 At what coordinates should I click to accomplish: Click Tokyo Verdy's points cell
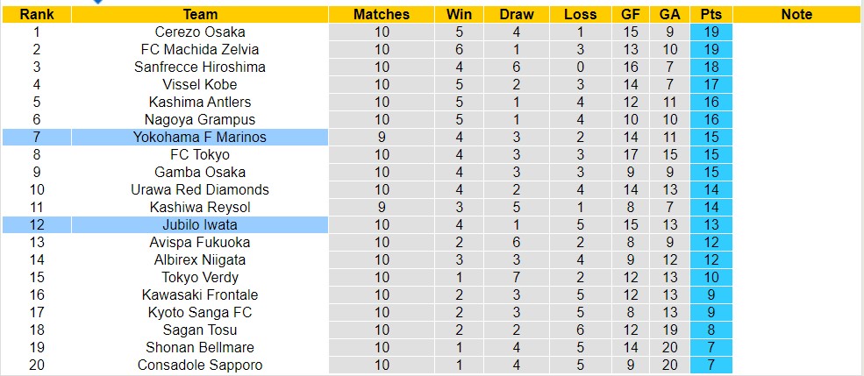711,277
